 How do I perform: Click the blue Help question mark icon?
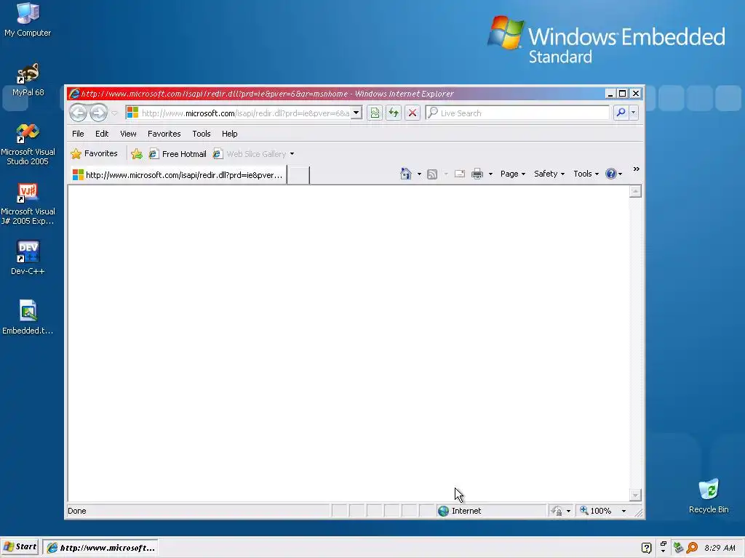611,174
